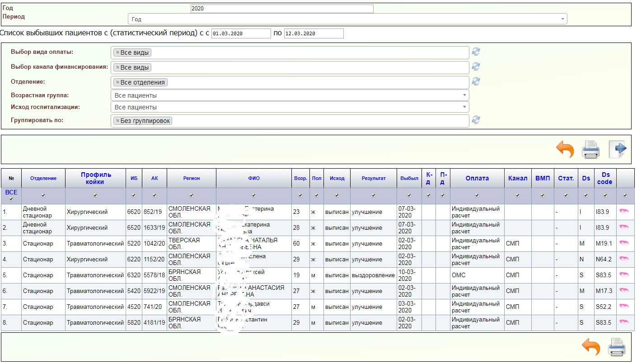The image size is (637, 364).
Task: Uncheck the Оплата column checkbox
Action: (477, 196)
